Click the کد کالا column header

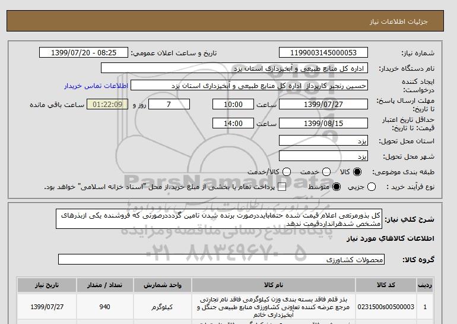[x=386, y=285]
